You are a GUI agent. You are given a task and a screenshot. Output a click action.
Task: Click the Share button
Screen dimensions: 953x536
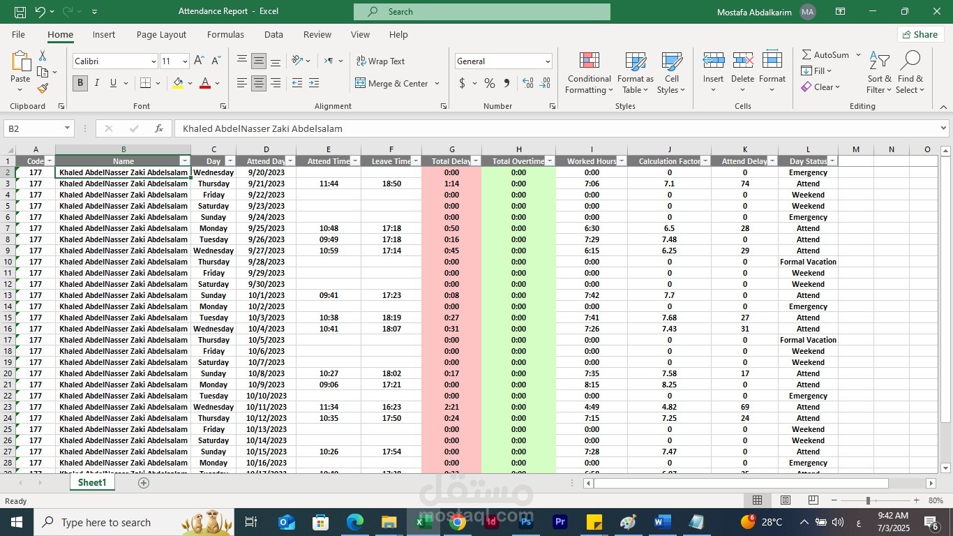(x=920, y=34)
